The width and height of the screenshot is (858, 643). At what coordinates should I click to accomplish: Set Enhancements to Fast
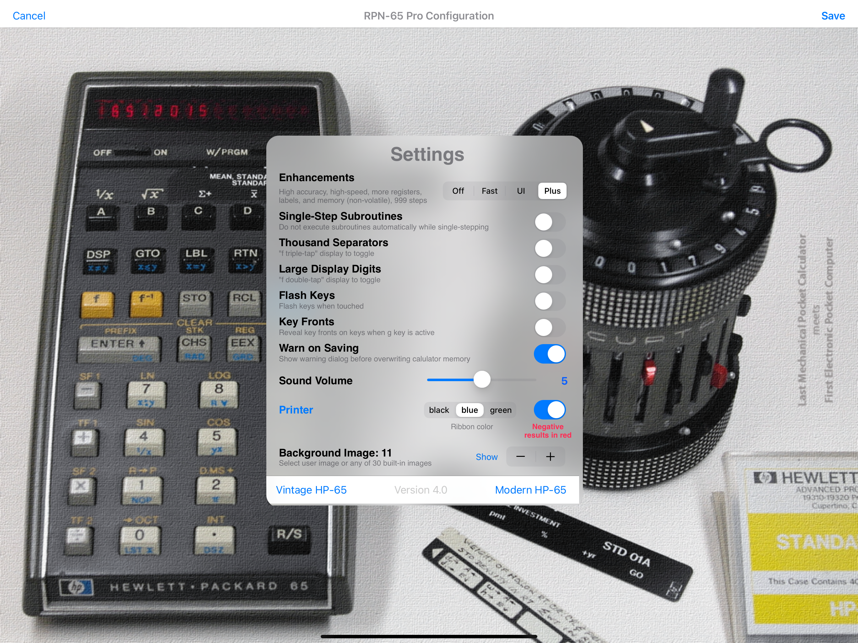490,191
